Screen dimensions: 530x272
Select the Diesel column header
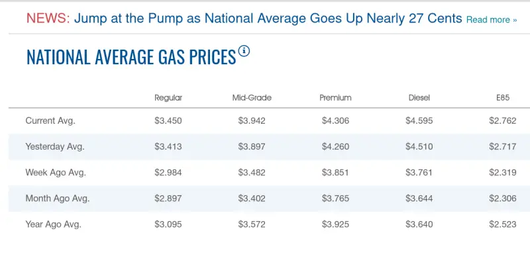click(x=419, y=98)
